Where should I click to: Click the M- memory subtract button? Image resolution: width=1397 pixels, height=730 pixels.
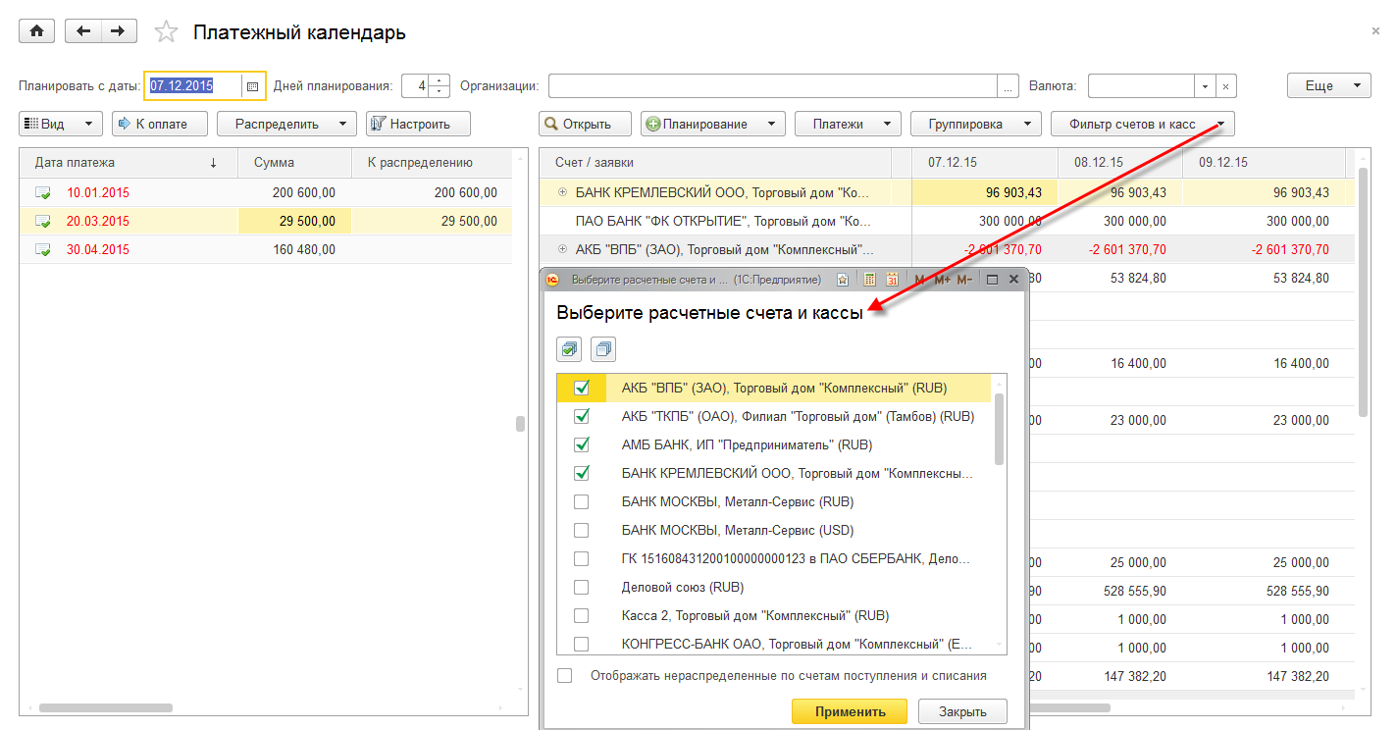click(964, 280)
